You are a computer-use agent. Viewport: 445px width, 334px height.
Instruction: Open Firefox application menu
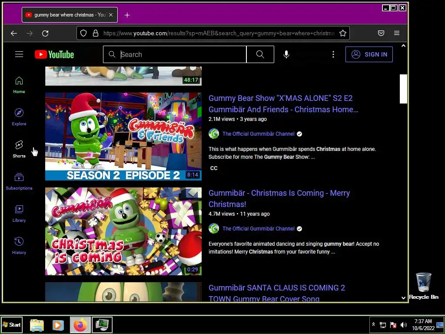pyautogui.click(x=397, y=33)
